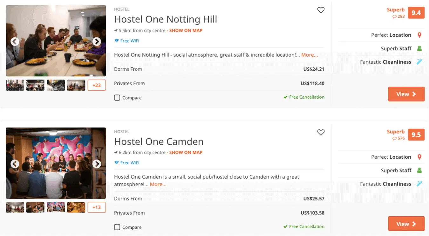Show previous photo for Hostel One Camden
The image size is (429, 236).
(x=15, y=164)
